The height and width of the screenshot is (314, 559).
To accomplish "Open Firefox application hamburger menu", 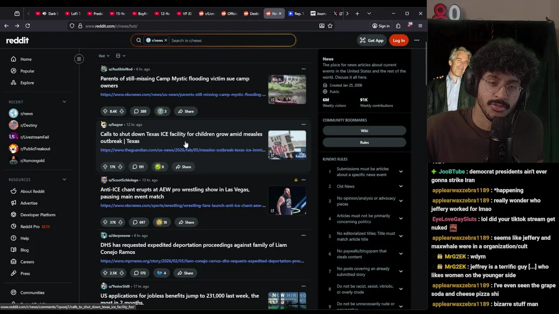I will pos(420,26).
